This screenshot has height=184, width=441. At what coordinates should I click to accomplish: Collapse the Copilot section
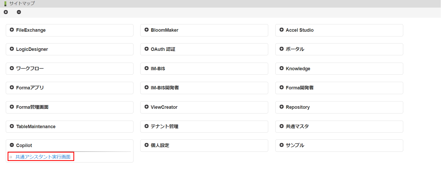[12, 145]
